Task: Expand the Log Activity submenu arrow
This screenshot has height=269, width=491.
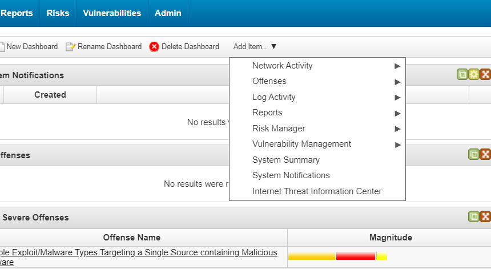Action: [397, 97]
